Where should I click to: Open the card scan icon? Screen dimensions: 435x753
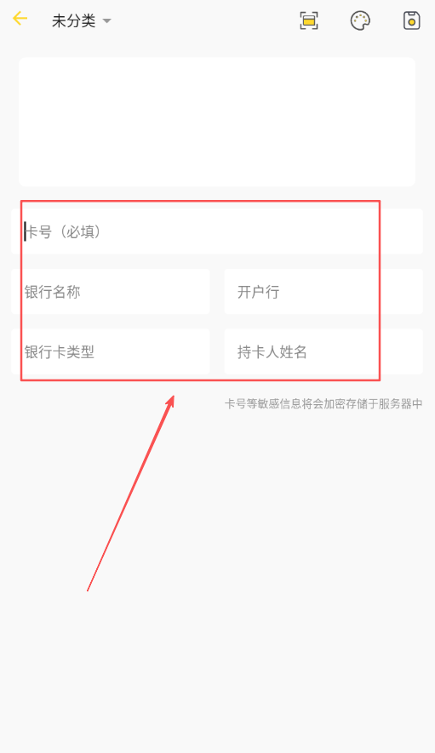[x=308, y=20]
